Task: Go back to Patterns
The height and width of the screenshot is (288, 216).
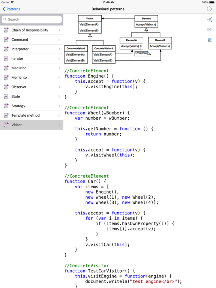Action: [11, 9]
